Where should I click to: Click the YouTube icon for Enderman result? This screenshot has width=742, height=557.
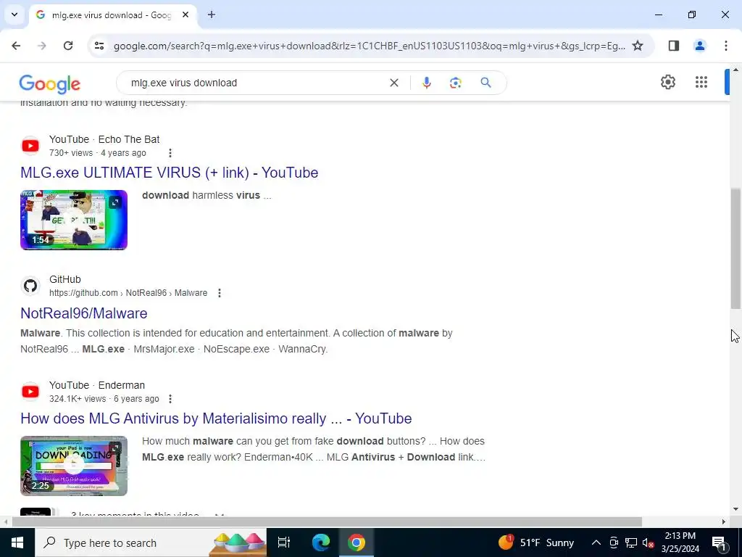pyautogui.click(x=30, y=391)
